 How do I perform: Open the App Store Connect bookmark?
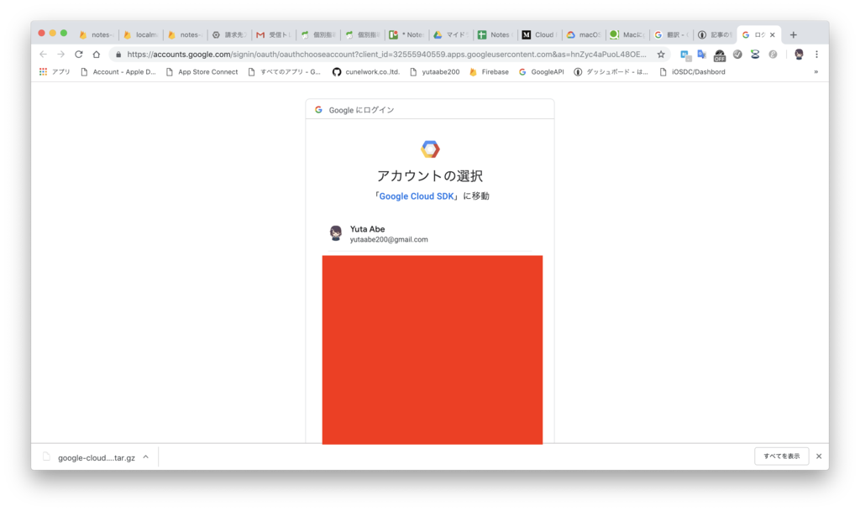click(x=202, y=72)
